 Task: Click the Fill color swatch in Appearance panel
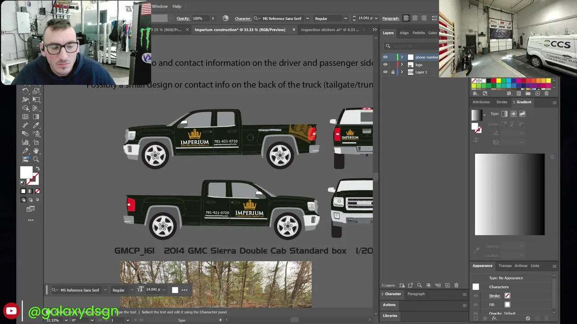click(507, 305)
